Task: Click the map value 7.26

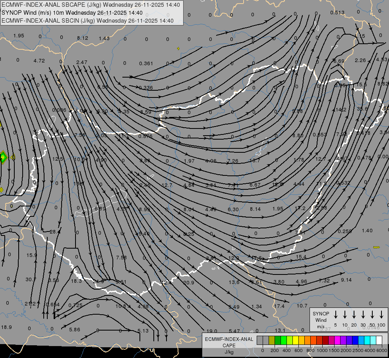Action: pos(233,161)
